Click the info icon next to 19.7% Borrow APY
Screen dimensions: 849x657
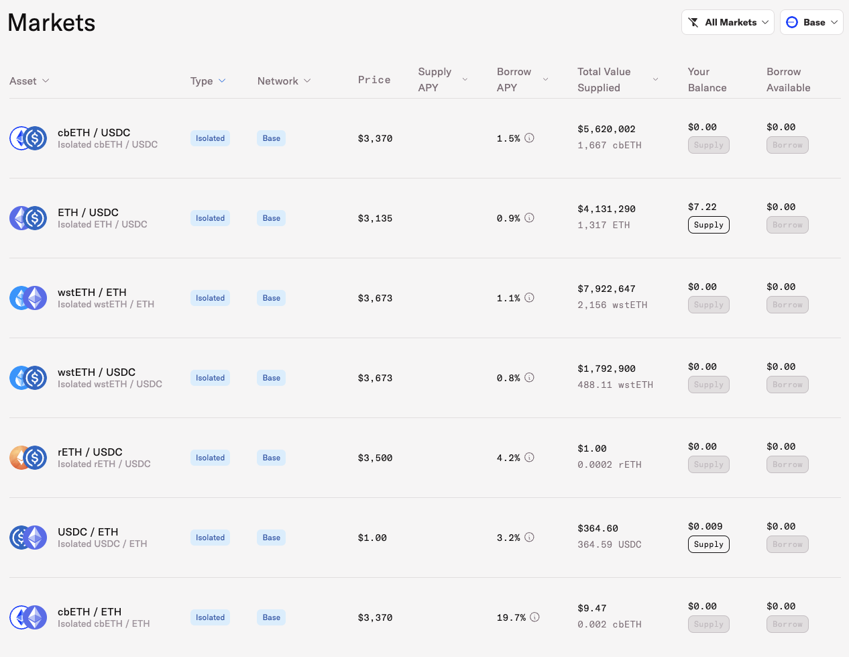[x=534, y=617]
